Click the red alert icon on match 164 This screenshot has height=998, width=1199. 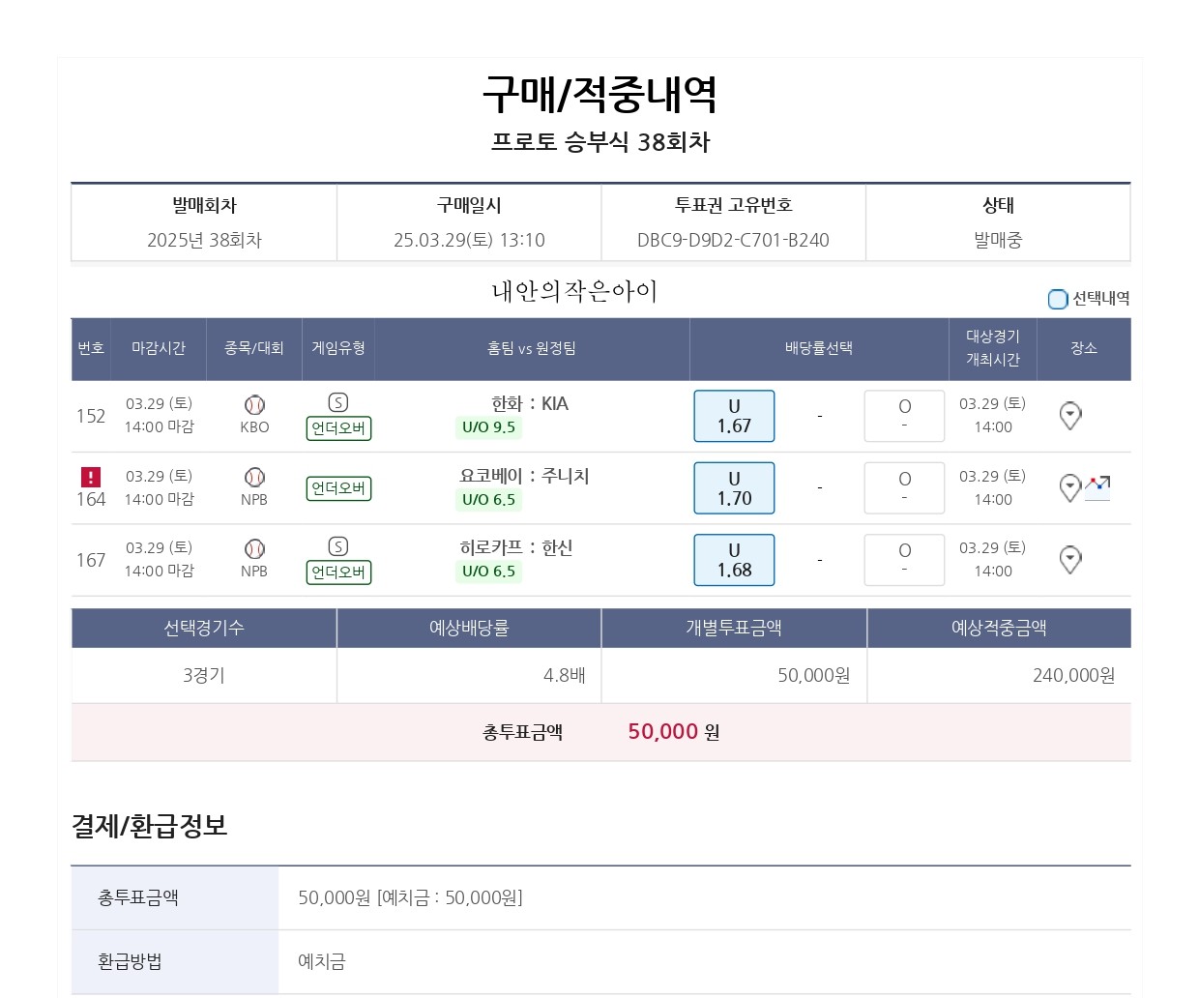pyautogui.click(x=90, y=477)
